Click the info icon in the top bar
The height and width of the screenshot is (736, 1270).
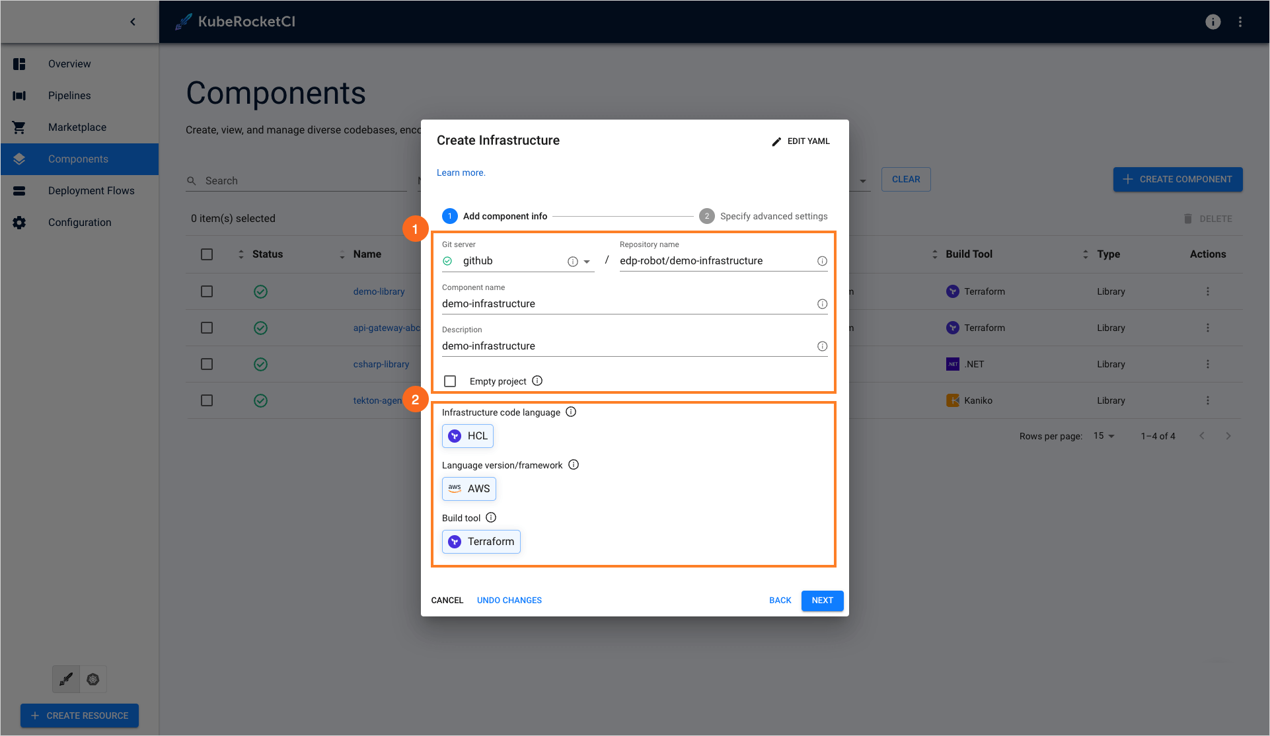point(1213,22)
